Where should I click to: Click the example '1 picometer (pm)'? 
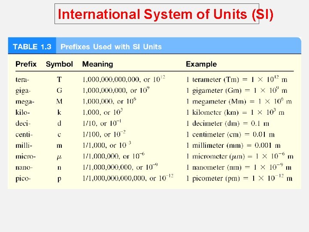tap(213, 179)
